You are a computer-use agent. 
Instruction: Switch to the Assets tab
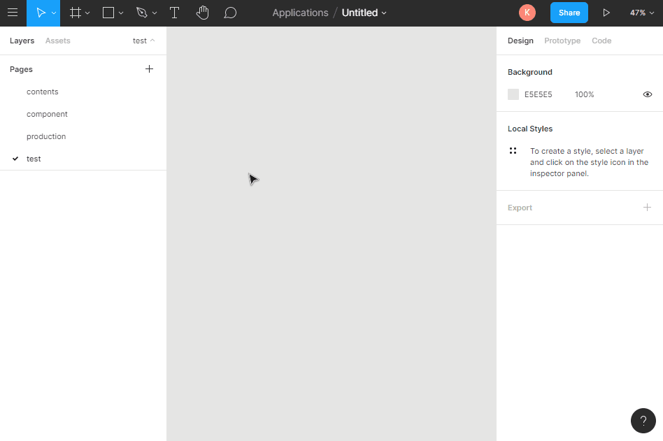coord(58,41)
